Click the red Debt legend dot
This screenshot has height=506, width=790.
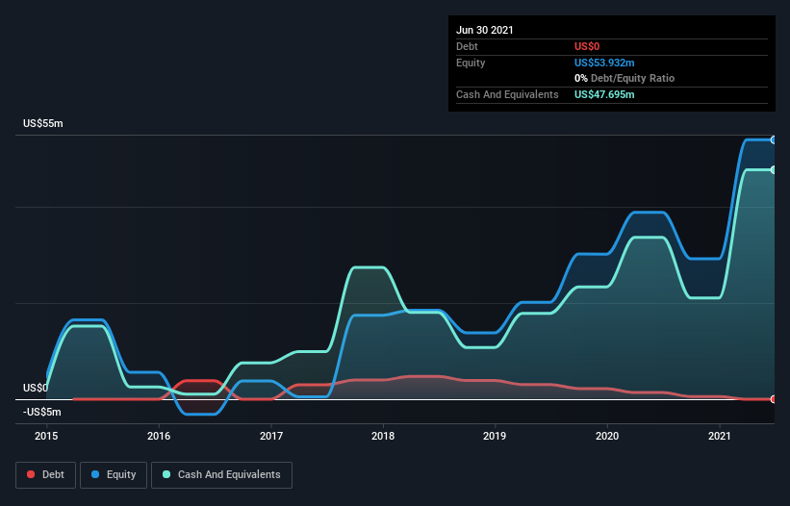(x=31, y=474)
